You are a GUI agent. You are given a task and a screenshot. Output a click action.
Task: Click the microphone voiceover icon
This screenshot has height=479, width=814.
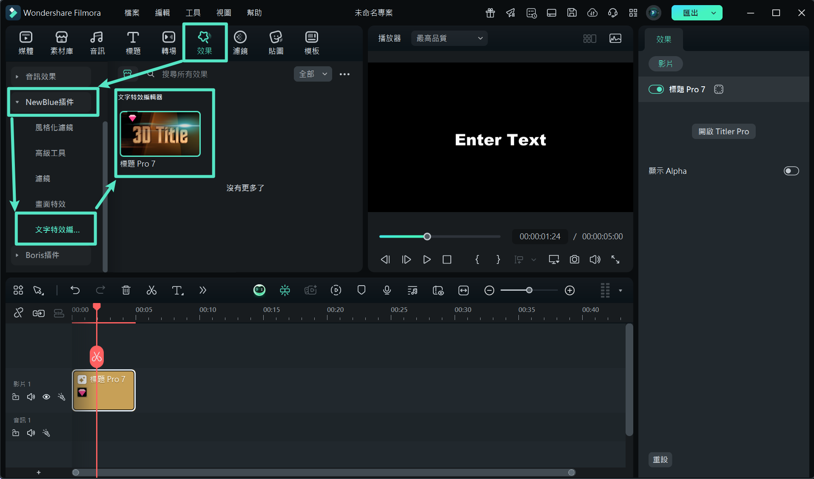point(387,290)
